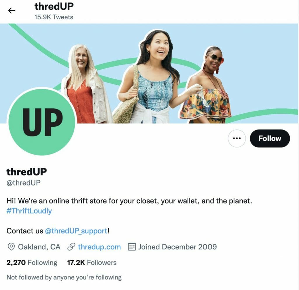Image resolution: width=299 pixels, height=290 pixels.
Task: View the header banner photo
Action: (149, 73)
